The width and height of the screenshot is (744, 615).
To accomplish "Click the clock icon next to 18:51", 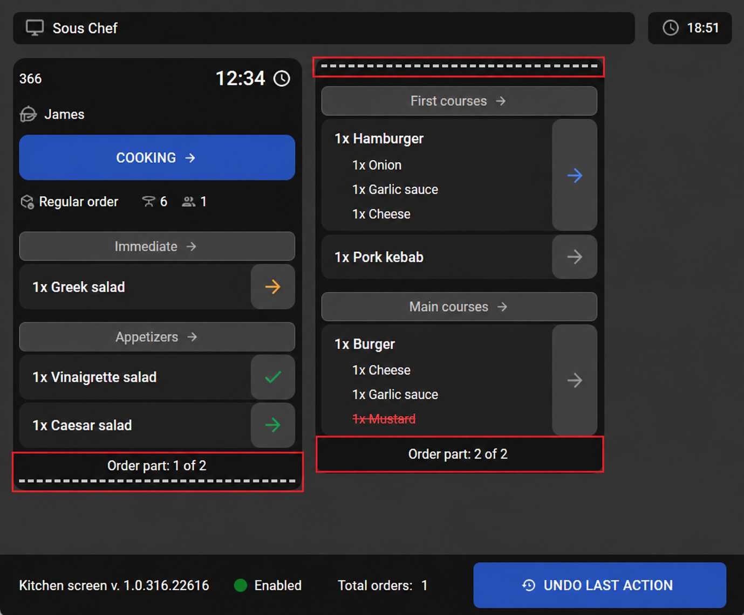I will tap(671, 28).
